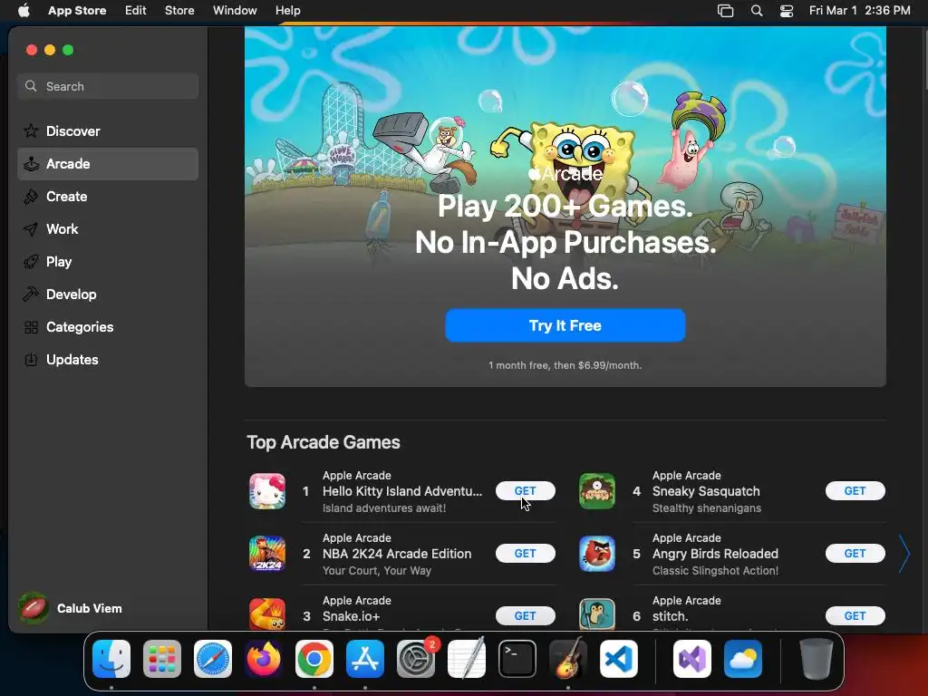This screenshot has height=696, width=928.
Task: Open Spotlight search in the menu bar
Action: click(x=757, y=11)
